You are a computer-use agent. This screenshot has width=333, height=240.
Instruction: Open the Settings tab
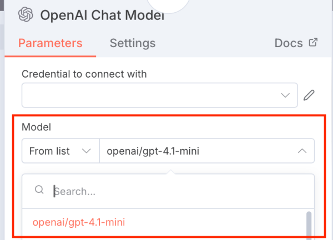point(132,43)
